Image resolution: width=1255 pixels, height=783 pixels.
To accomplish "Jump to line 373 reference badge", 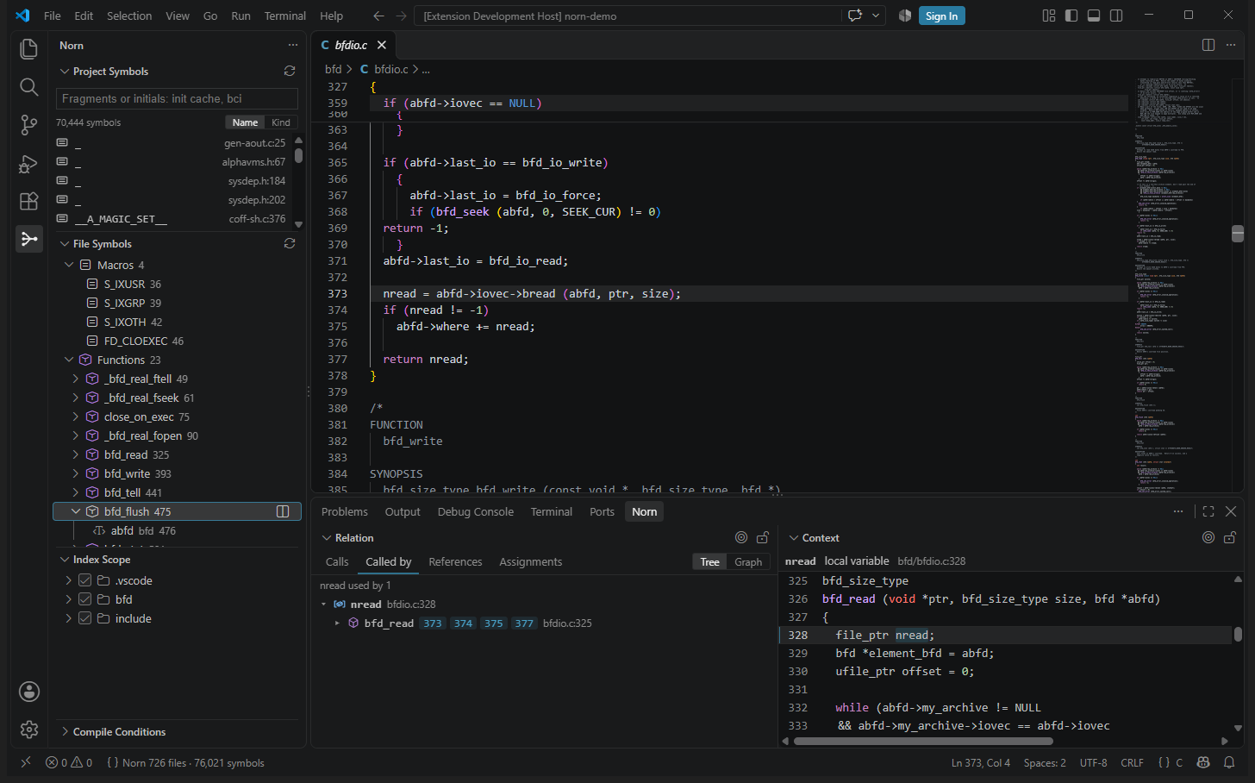I will (433, 623).
